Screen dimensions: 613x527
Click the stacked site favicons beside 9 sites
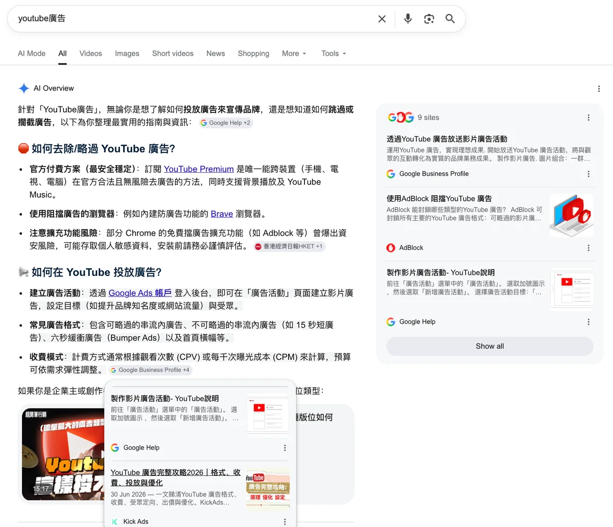pyautogui.click(x=400, y=118)
